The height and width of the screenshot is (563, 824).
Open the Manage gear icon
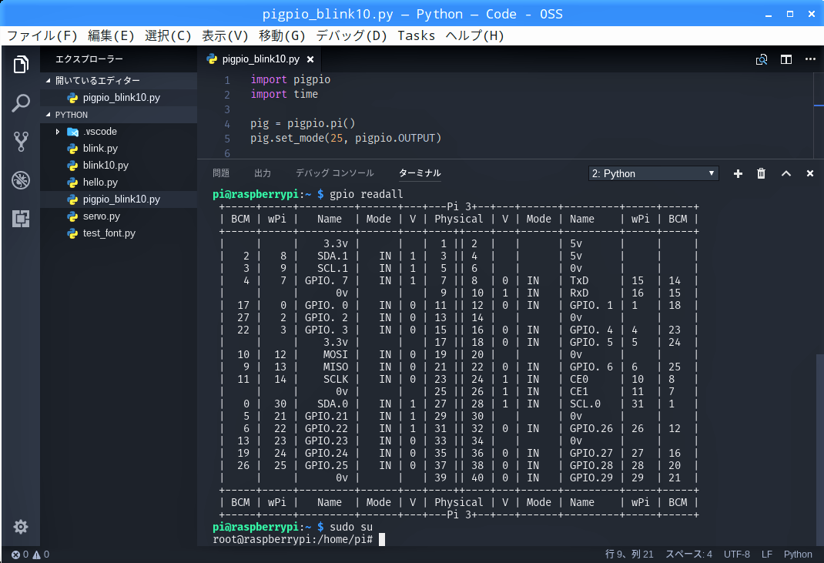tap(21, 527)
